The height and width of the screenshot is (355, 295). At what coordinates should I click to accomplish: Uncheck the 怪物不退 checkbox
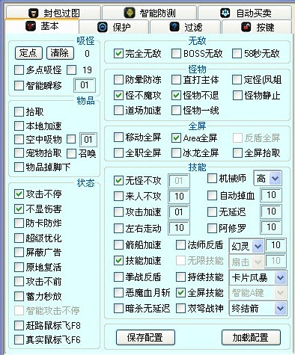[x=176, y=96]
